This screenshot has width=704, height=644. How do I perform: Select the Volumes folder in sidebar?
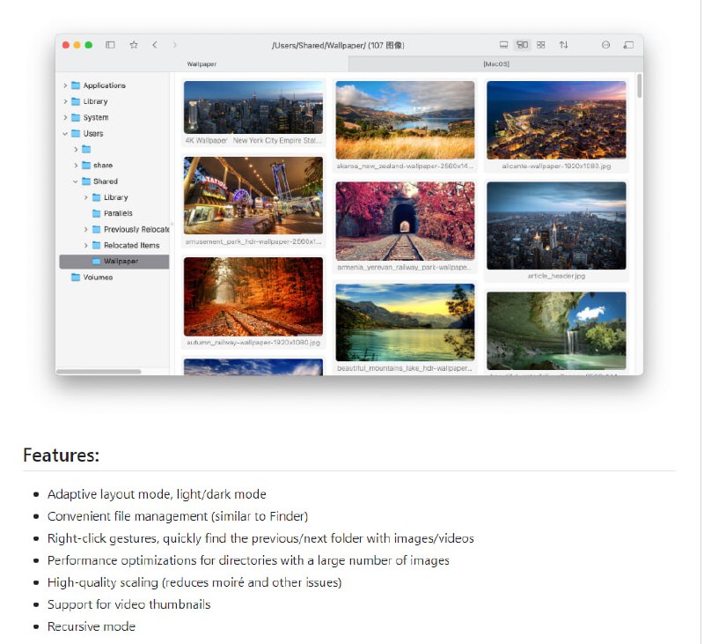pyautogui.click(x=97, y=278)
